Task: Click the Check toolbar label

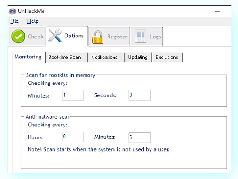Action: pos(36,37)
